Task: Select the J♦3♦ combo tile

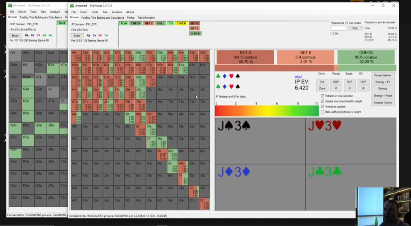Action: pyautogui.click(x=260, y=187)
